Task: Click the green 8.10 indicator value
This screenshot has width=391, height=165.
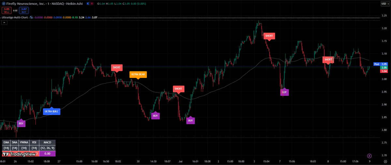Action: [x=75, y=17]
